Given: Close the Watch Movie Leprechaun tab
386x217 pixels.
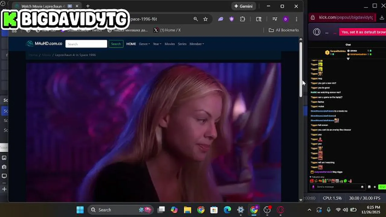Looking at the screenshot, I should (x=77, y=6).
